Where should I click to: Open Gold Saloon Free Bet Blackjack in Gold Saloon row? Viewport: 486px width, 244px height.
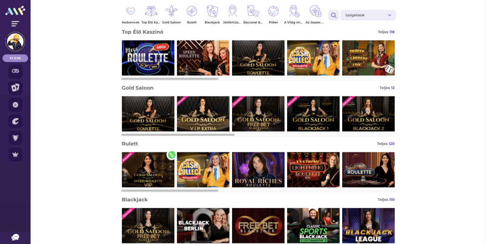tap(258, 114)
